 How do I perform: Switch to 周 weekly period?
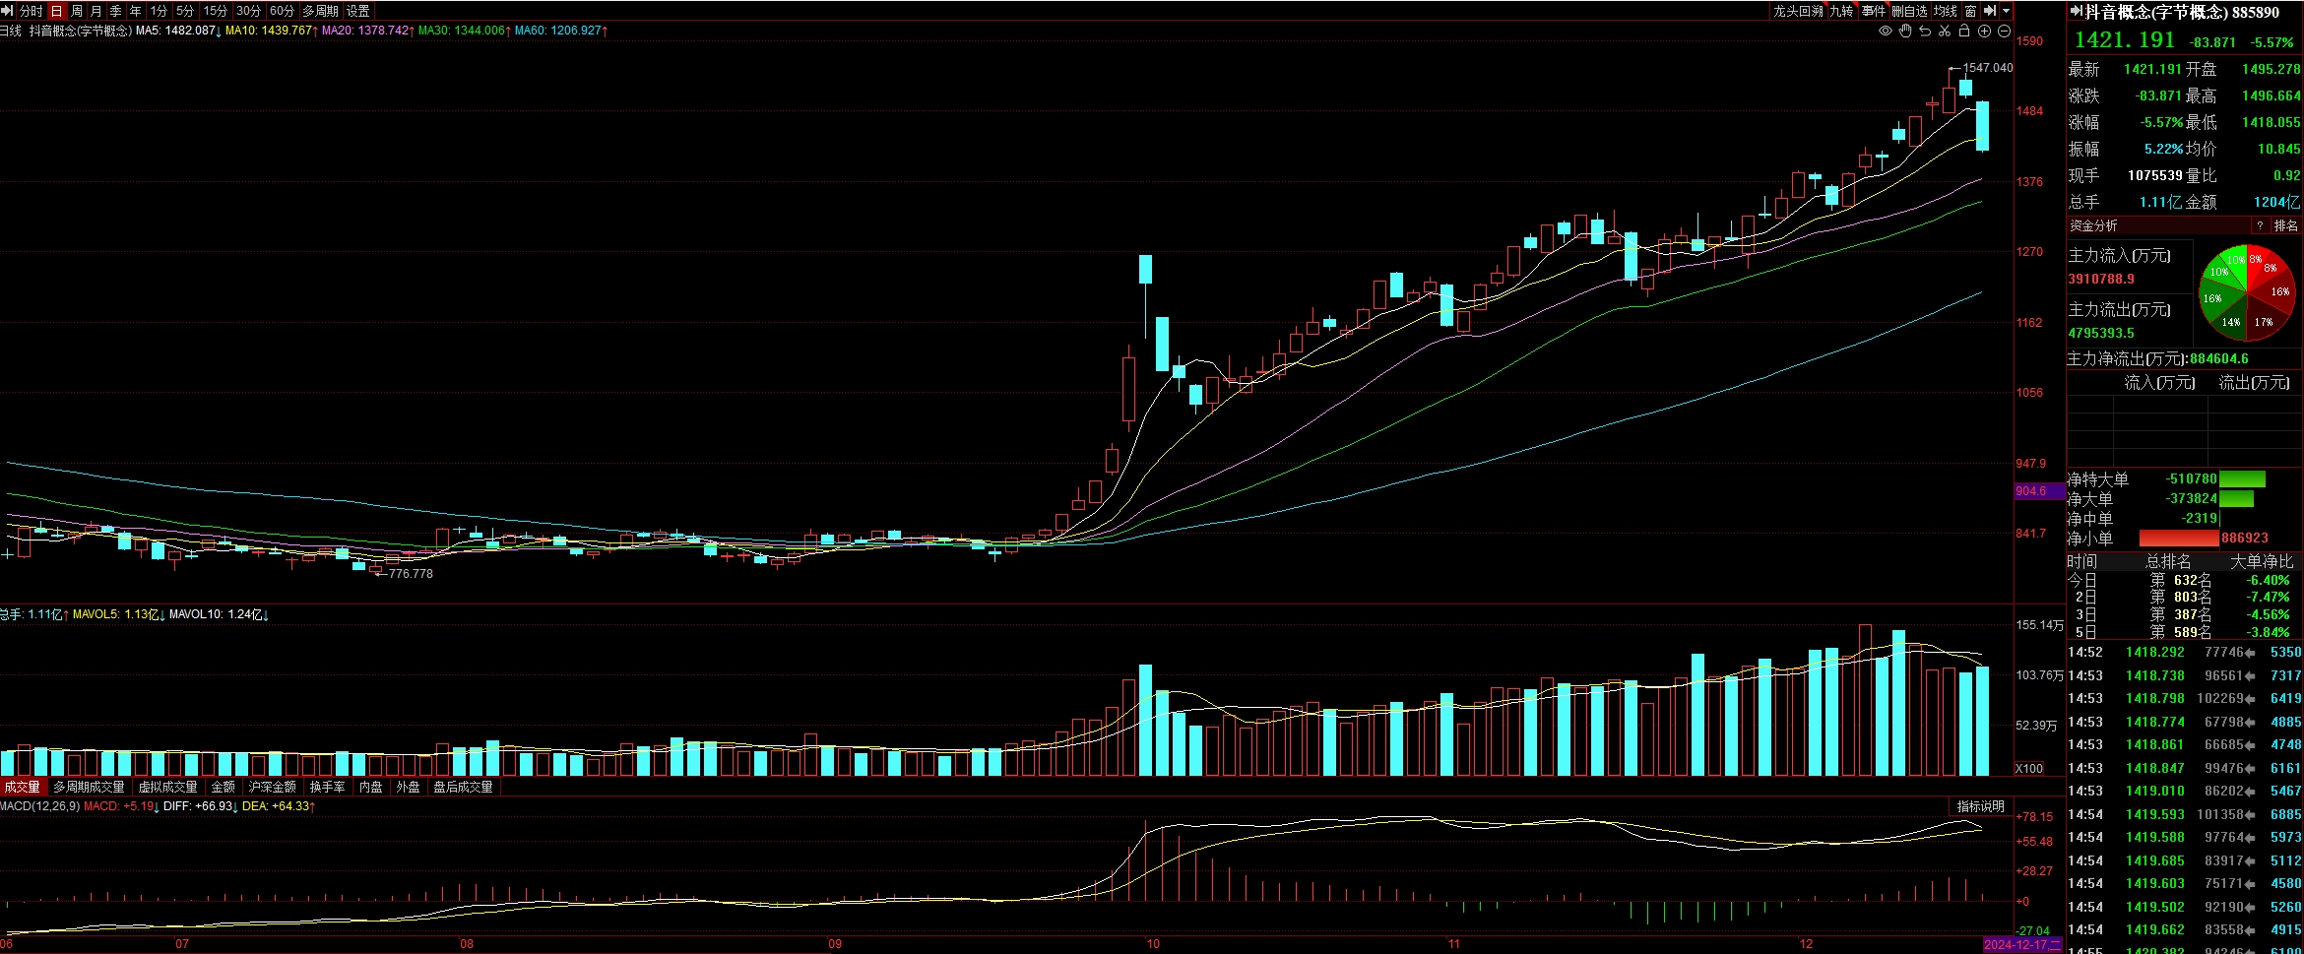[77, 11]
